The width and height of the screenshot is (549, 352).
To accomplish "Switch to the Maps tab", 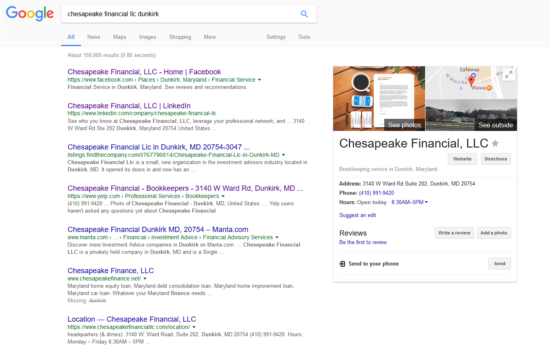I will tap(119, 37).
